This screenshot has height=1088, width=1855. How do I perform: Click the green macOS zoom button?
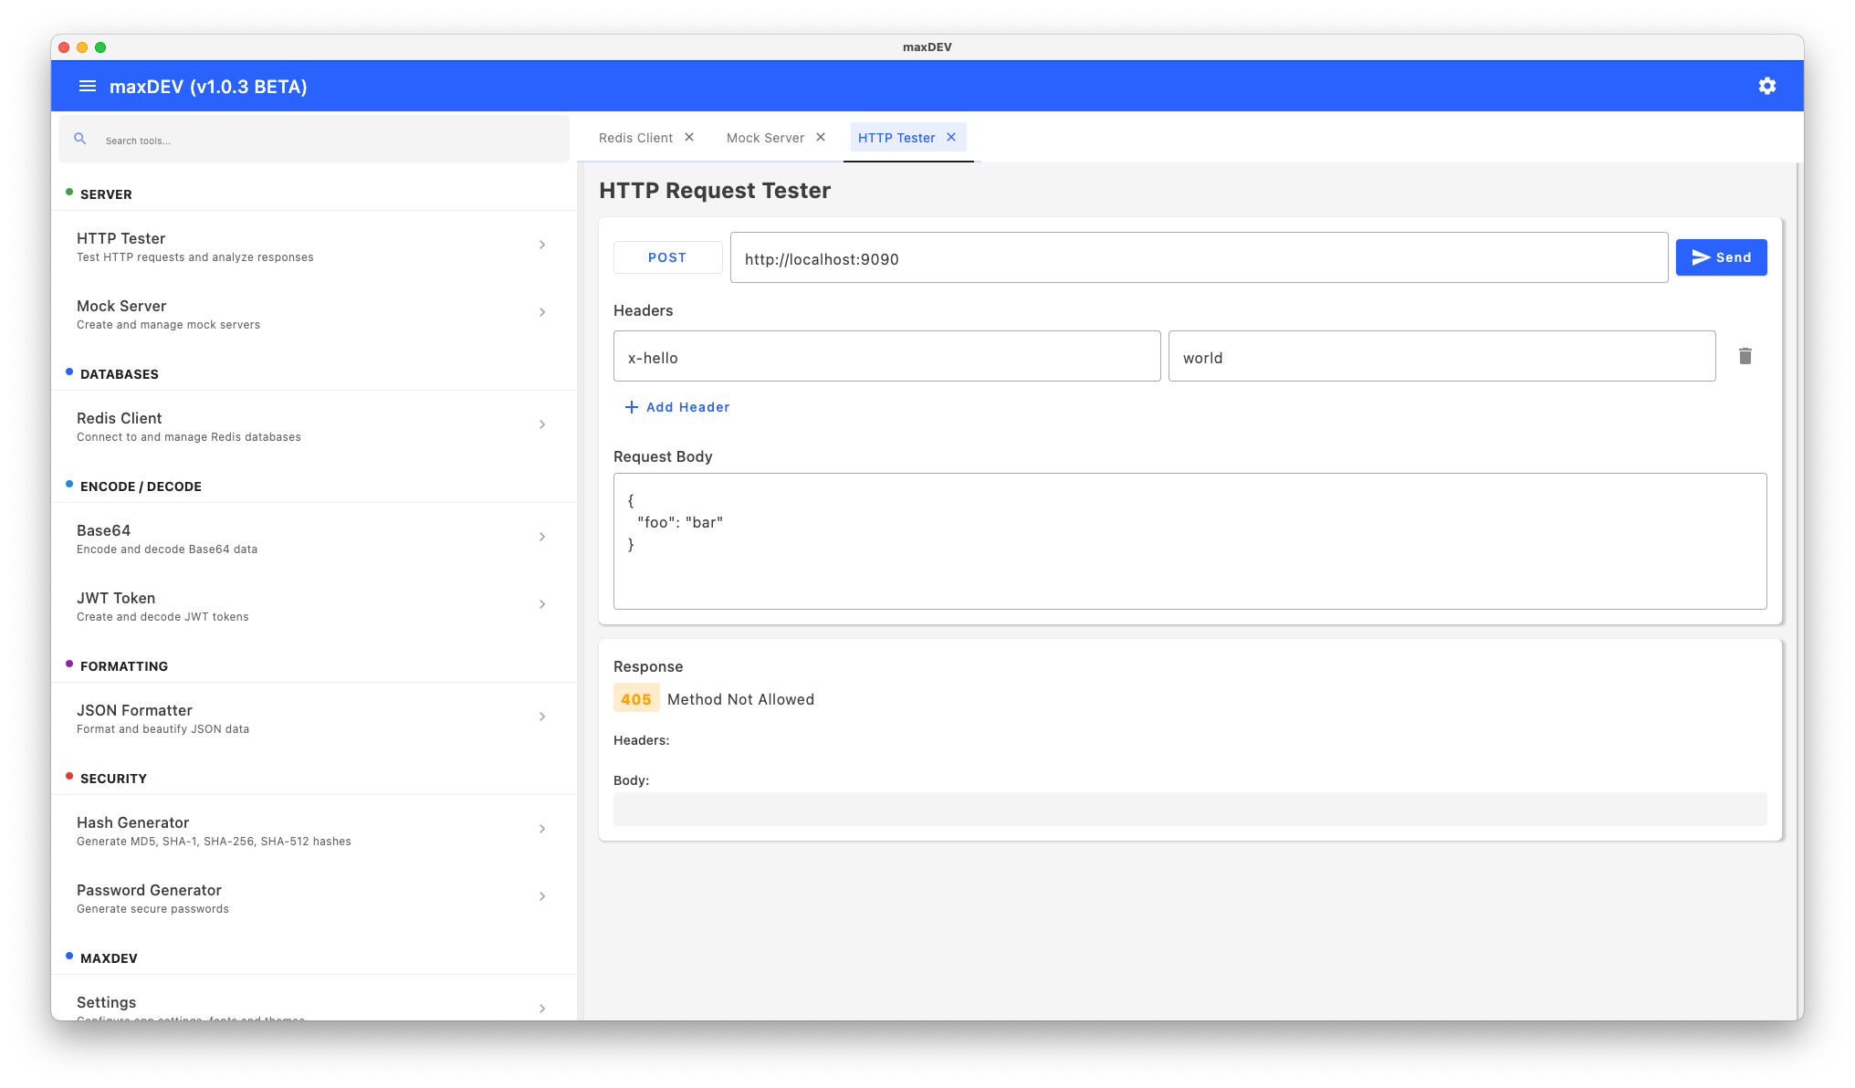coord(100,47)
